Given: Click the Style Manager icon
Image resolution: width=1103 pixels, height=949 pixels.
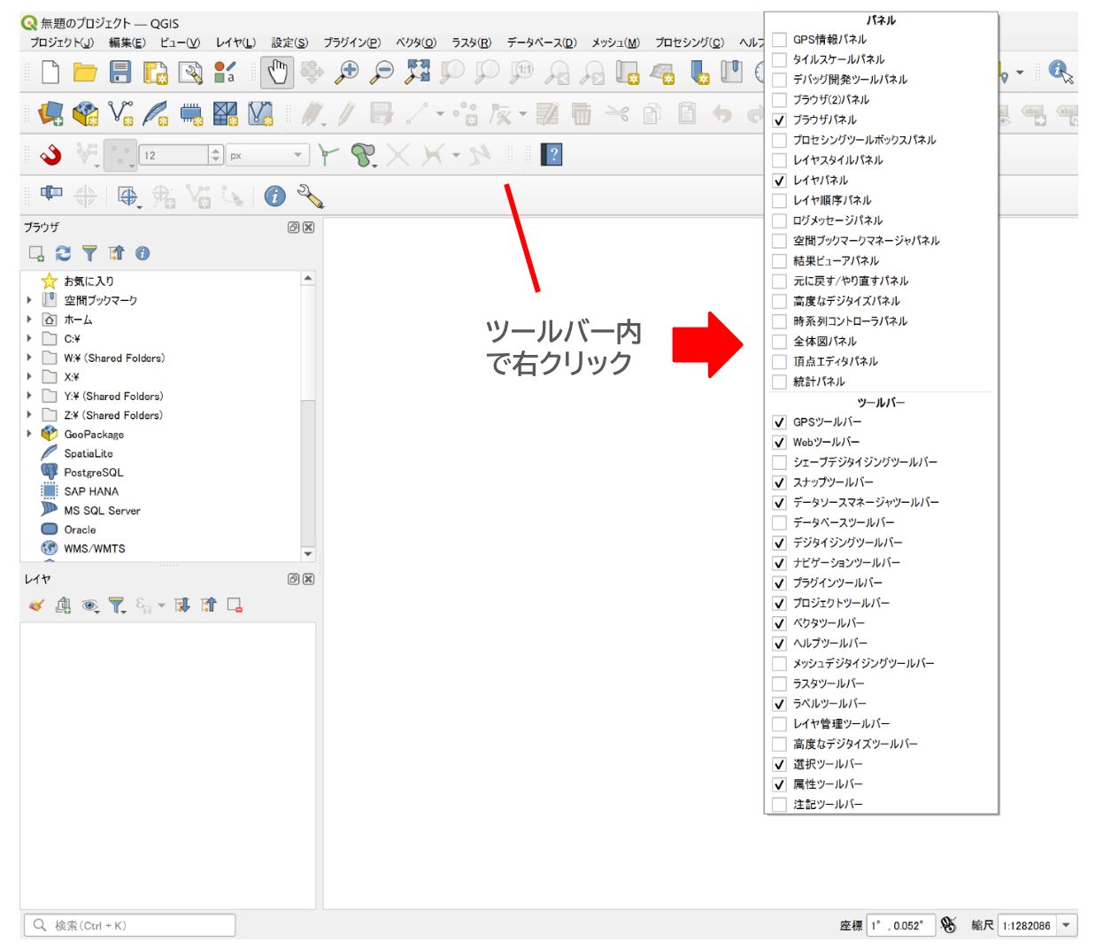Looking at the screenshot, I should click(225, 72).
